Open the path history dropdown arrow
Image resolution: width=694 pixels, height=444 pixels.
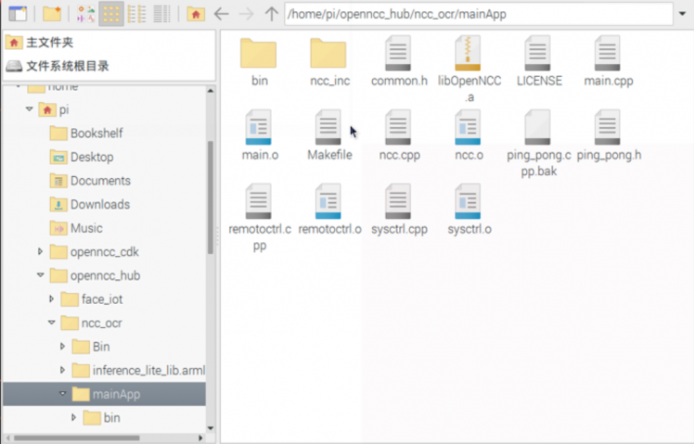[683, 14]
